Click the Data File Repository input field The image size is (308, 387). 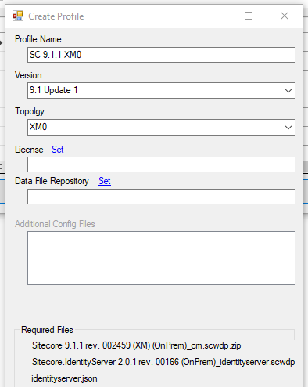pyautogui.click(x=161, y=197)
